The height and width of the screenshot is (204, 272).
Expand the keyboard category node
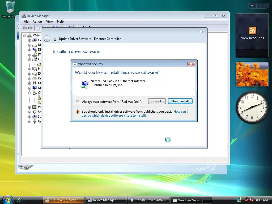(x=29, y=79)
